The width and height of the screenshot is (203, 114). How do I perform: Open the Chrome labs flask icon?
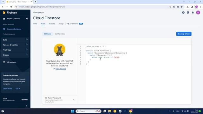pyautogui.click(x=187, y=7)
